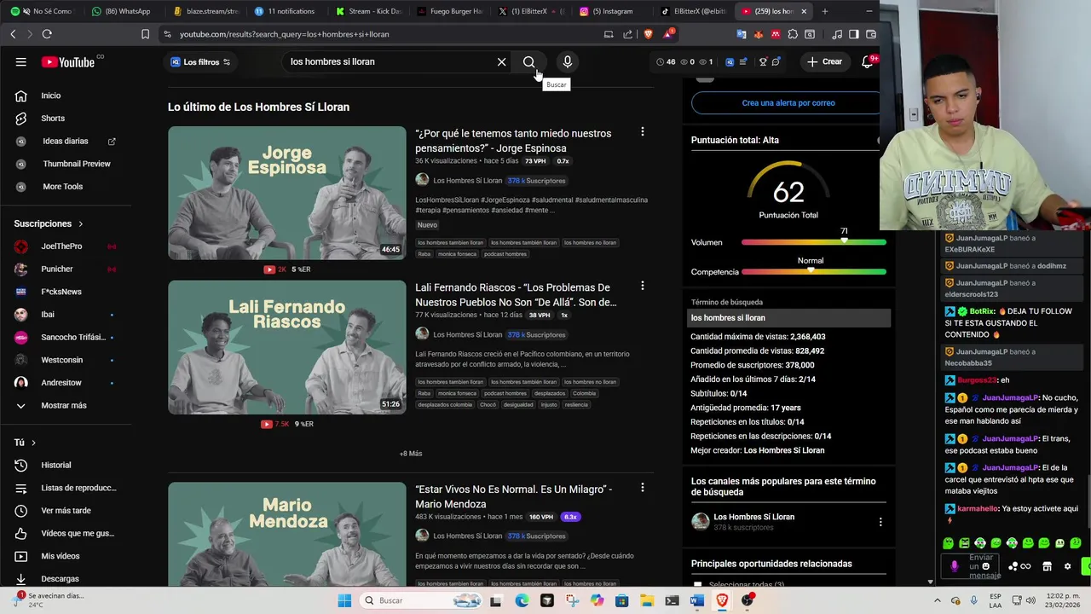The image size is (1091, 614).
Task: Click Crea una alerta por correo
Action: tap(788, 102)
